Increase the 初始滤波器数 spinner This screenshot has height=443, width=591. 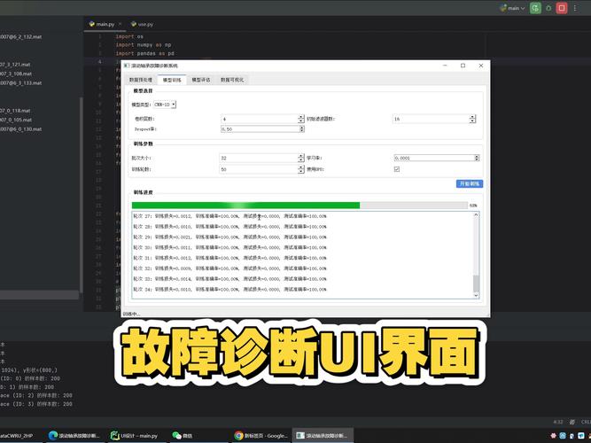click(x=472, y=117)
